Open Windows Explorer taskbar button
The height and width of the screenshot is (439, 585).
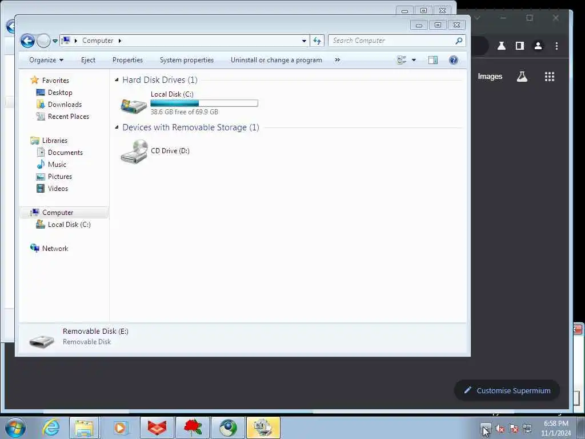click(85, 428)
